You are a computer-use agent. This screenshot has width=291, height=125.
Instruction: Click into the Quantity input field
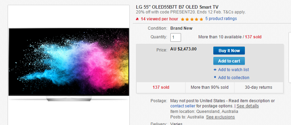tap(176, 37)
